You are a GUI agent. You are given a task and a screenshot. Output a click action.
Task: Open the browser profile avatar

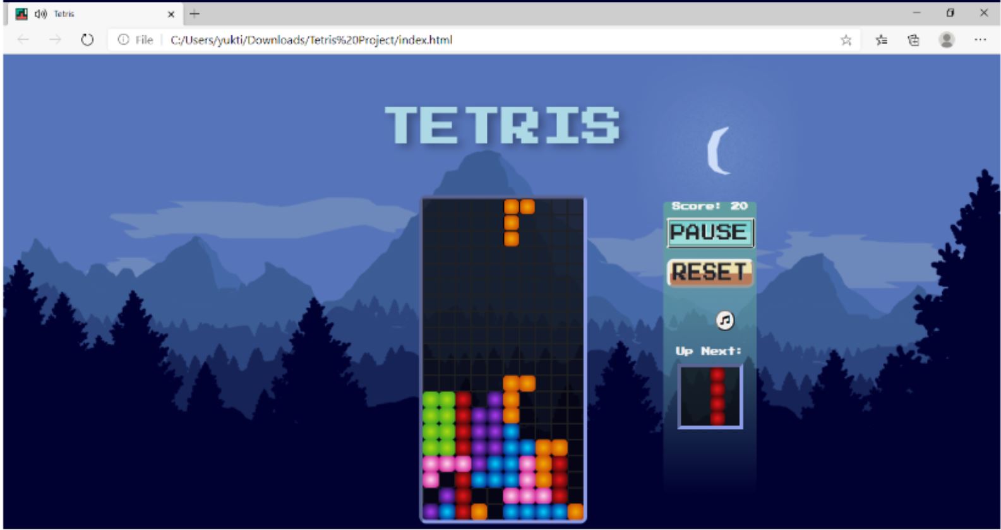tap(947, 40)
